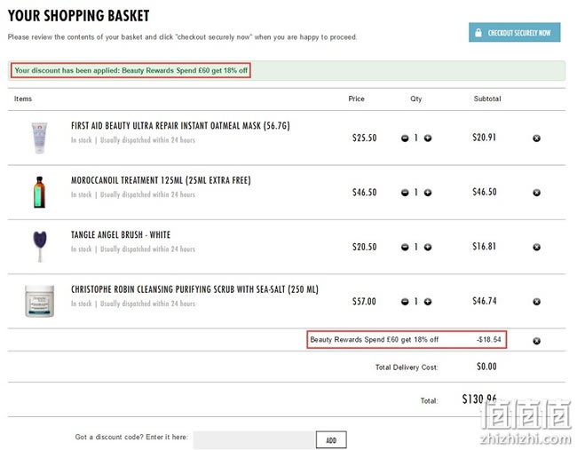Click the -$18.54 discount amount
The height and width of the screenshot is (450, 577).
pos(489,340)
